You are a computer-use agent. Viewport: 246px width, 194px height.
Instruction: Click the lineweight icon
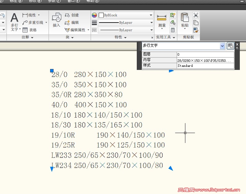[x=94, y=23]
